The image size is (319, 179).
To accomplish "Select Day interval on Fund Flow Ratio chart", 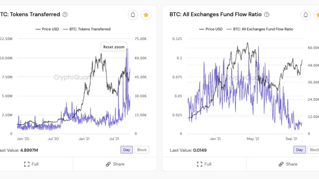I will [299, 150].
